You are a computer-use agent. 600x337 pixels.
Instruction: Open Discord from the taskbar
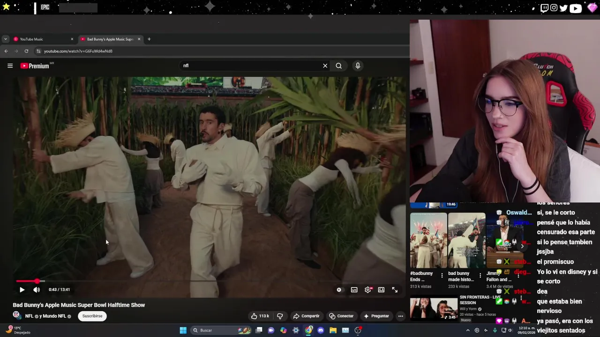pyautogui.click(x=321, y=330)
